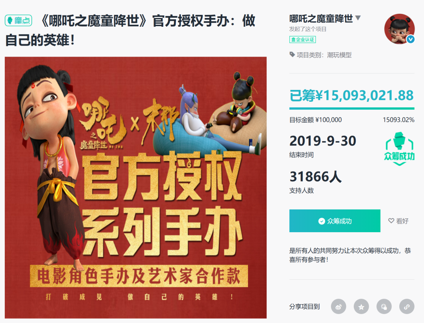The height and width of the screenshot is (323, 424).
Task: Click the blue verified badge on the avatar
Action: [411, 39]
